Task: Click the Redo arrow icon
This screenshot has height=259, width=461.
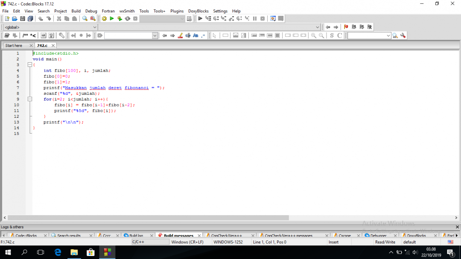Action: 49,18
